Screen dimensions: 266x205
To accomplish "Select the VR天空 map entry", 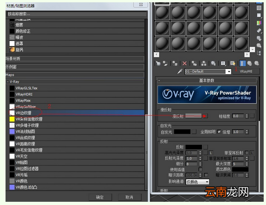I will pyautogui.click(x=77, y=156).
